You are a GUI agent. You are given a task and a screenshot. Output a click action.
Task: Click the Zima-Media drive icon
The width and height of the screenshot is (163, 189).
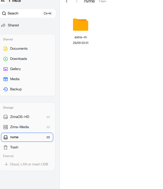[6, 127]
